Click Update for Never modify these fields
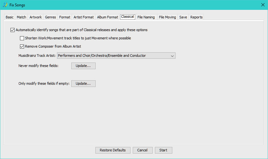Image resolution: width=268 pixels, height=159 pixels. 83,66
